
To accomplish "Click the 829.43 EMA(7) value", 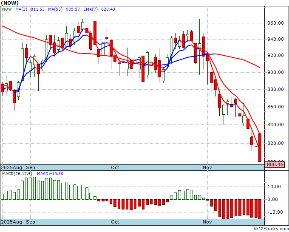I will [x=108, y=9].
